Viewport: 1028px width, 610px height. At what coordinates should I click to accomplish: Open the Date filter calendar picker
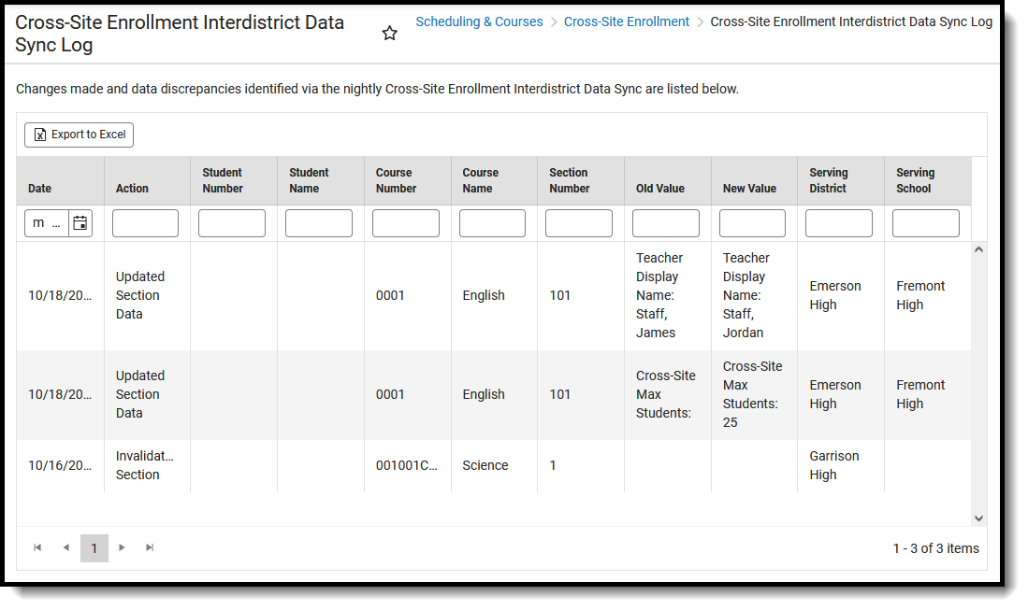[80, 223]
